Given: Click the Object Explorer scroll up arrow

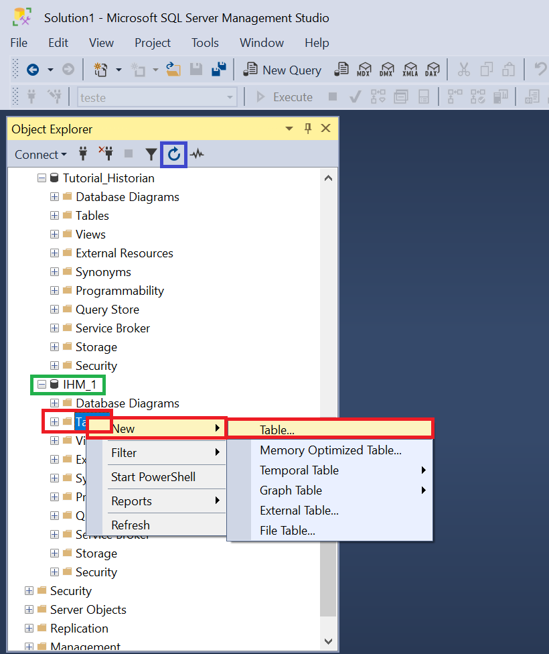Looking at the screenshot, I should 329,178.
